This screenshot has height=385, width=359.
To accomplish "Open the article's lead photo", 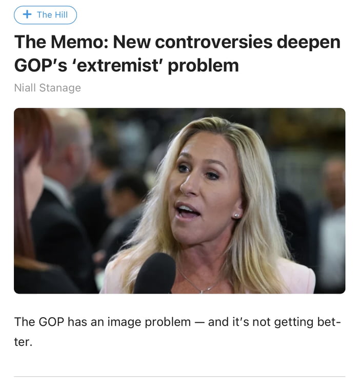I will tap(180, 201).
